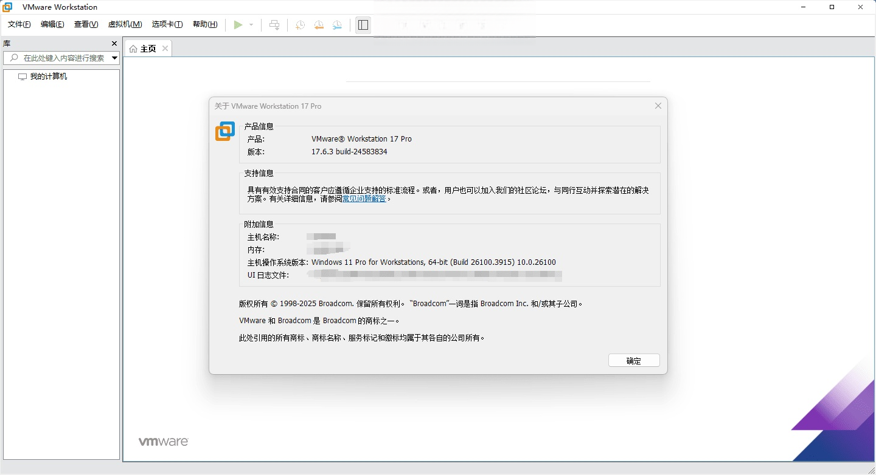Screen dimensions: 876x475
Task: Click the VMware logo in the About dialog
Action: pyautogui.click(x=225, y=131)
